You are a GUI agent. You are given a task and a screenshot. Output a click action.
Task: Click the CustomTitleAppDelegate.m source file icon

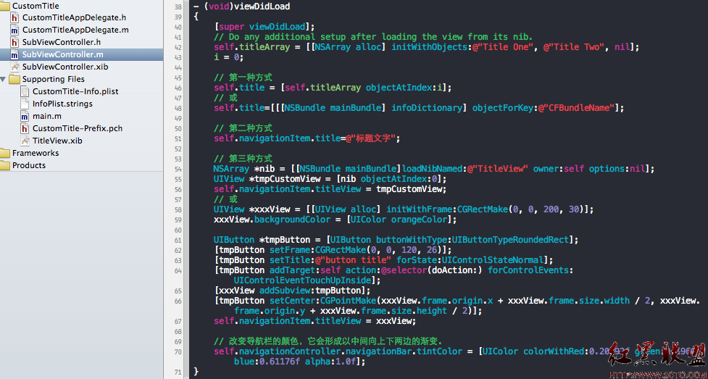[14, 30]
